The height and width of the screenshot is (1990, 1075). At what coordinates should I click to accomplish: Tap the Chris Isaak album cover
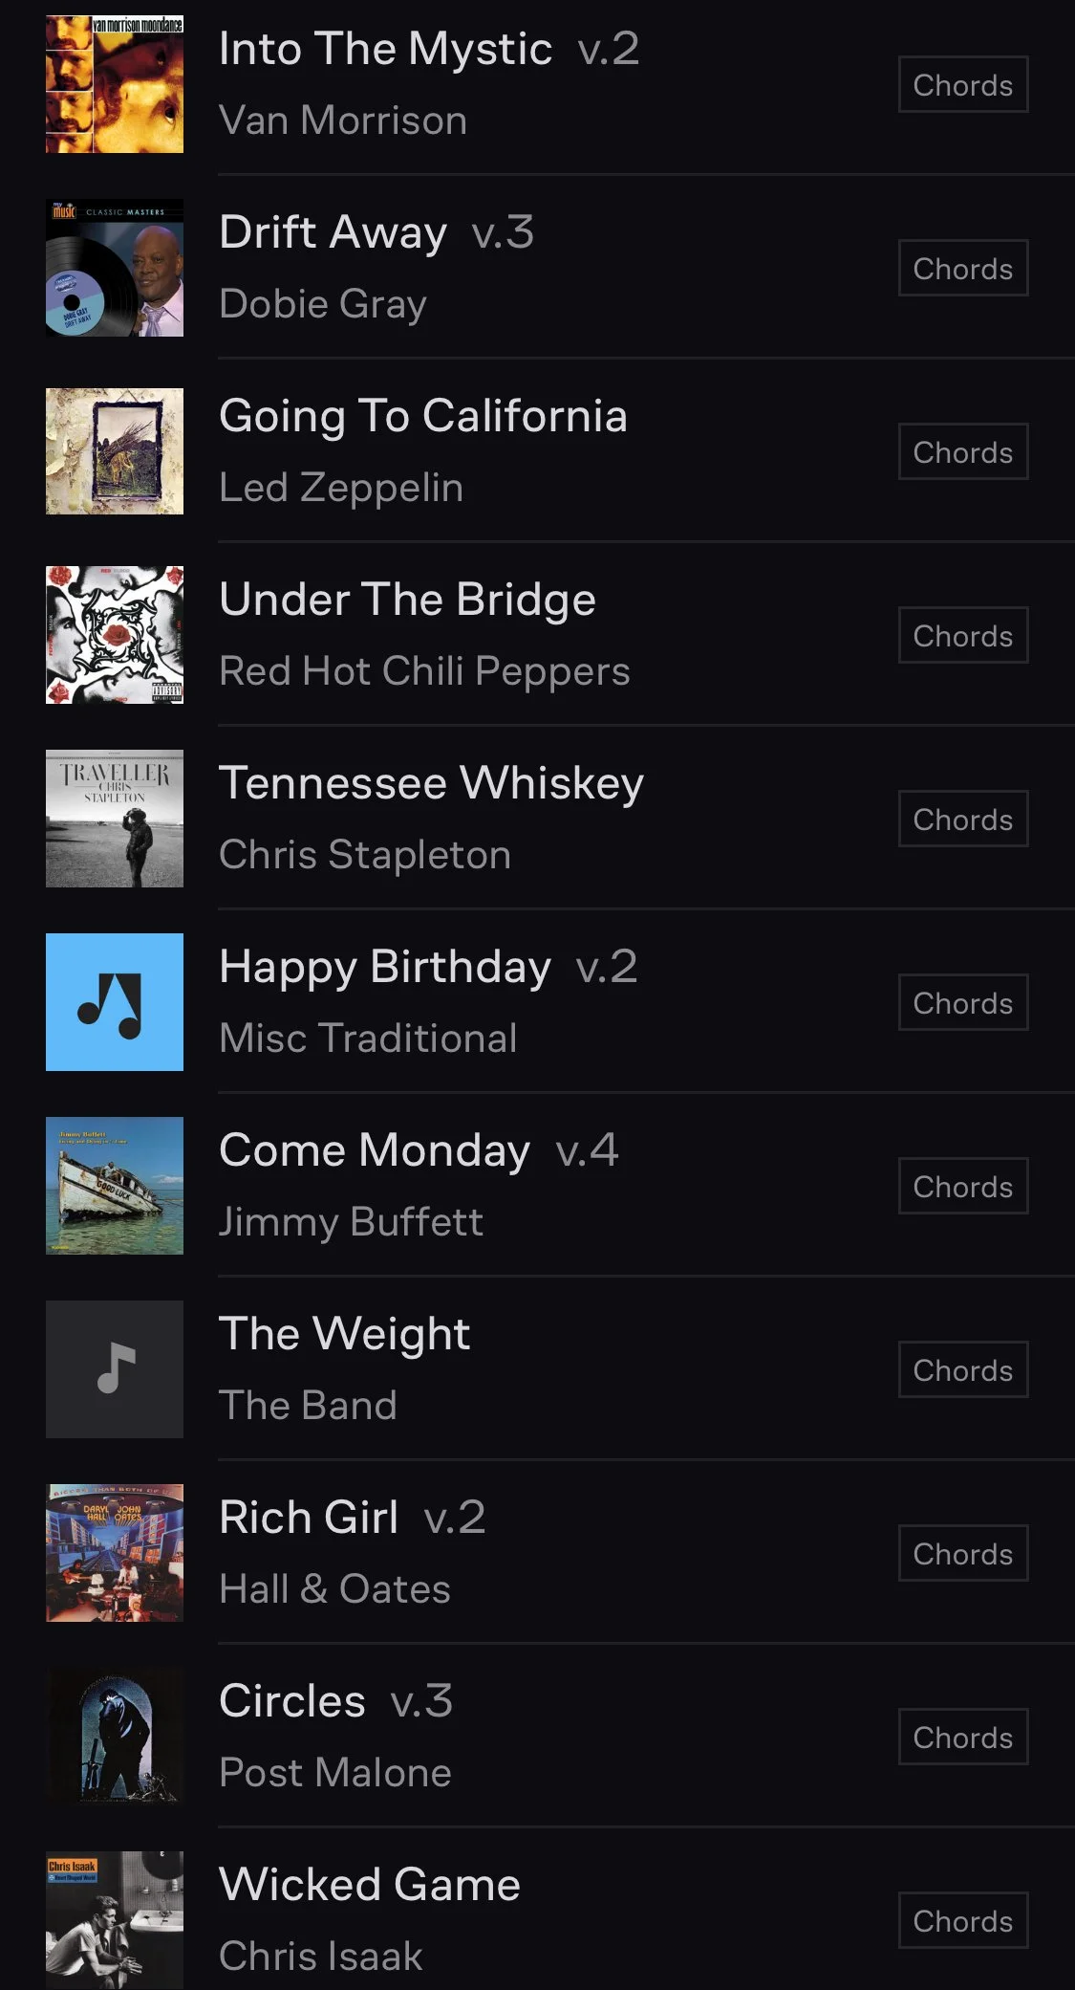pos(115,1920)
